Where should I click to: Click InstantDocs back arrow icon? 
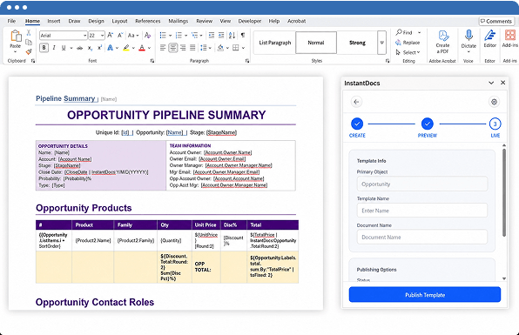pyautogui.click(x=356, y=102)
